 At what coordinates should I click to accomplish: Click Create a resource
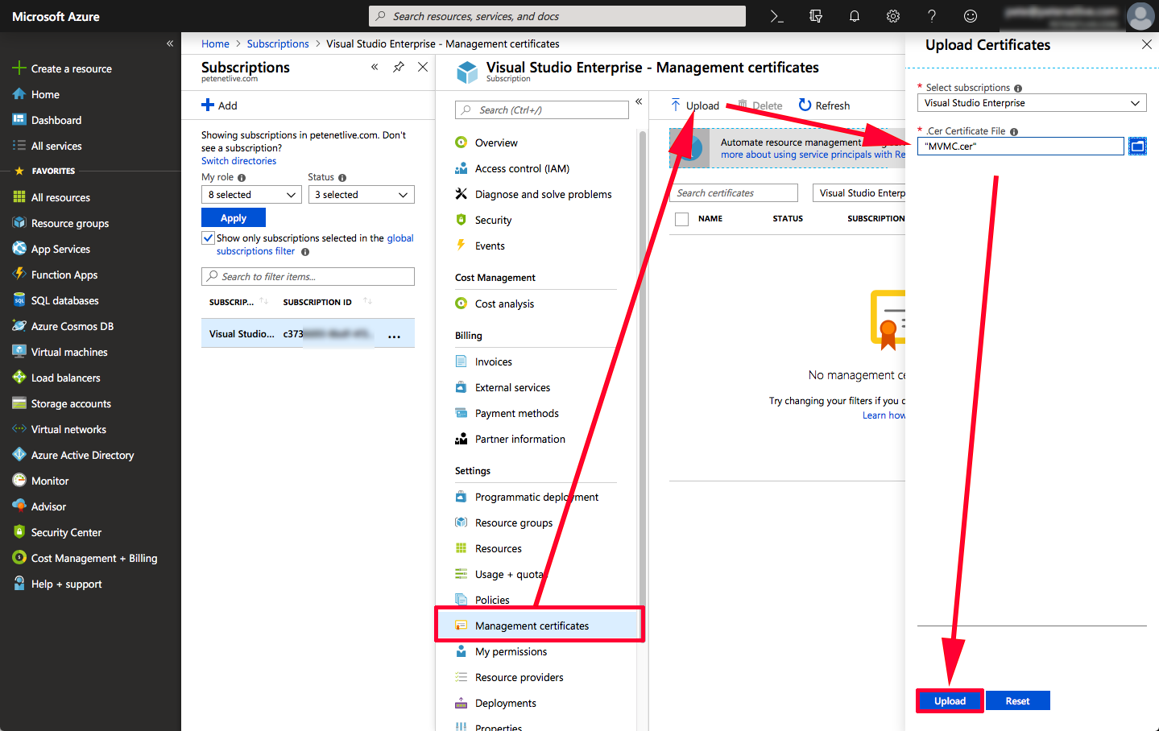click(x=63, y=68)
